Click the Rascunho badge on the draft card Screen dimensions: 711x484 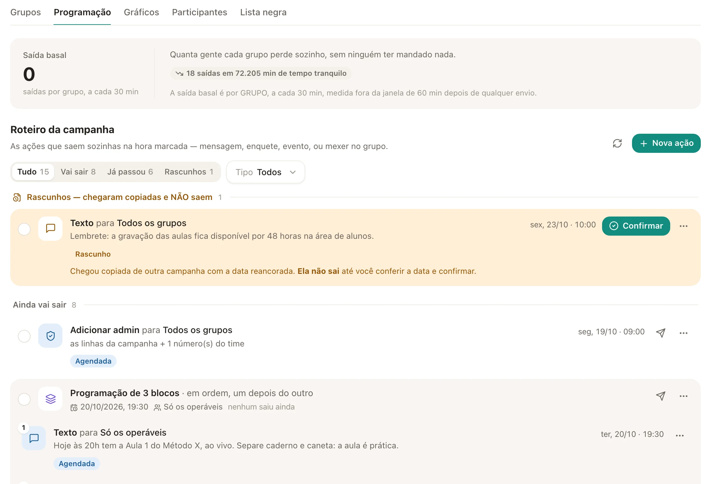click(x=93, y=254)
